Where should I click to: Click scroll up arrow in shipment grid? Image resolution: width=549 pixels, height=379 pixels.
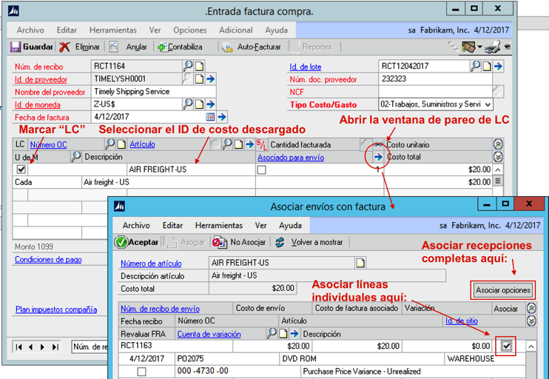coord(531,346)
